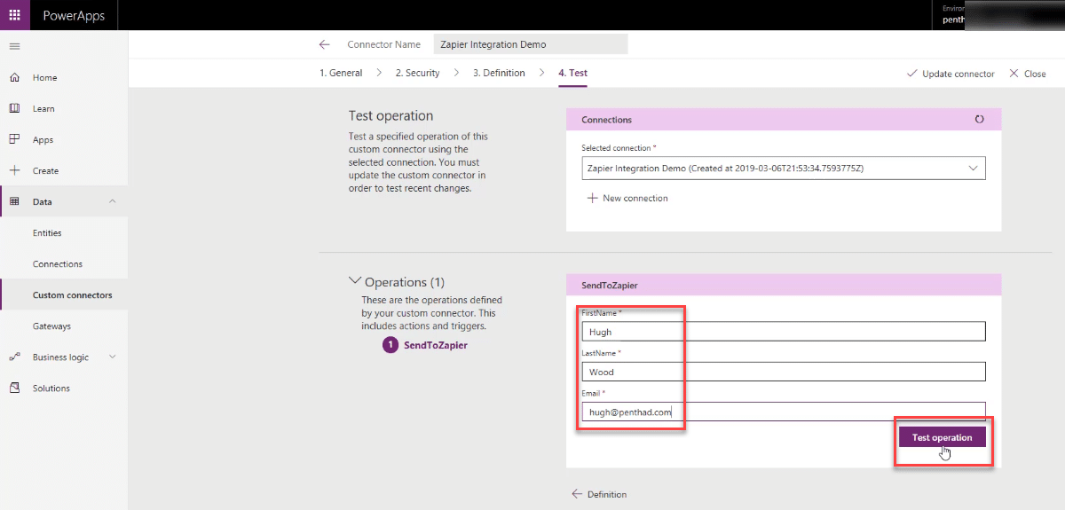The height and width of the screenshot is (510, 1065).
Task: Click the numbered badge beside SendToZapier
Action: pos(390,345)
